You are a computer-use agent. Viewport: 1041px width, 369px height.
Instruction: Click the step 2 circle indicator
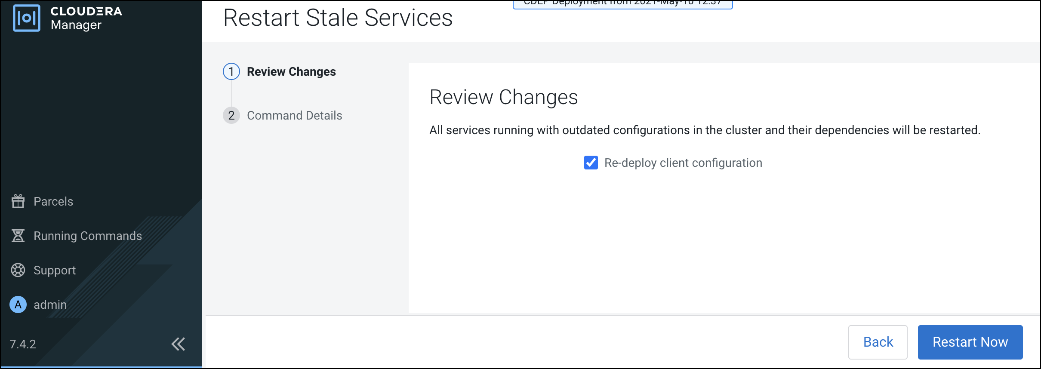click(x=231, y=115)
